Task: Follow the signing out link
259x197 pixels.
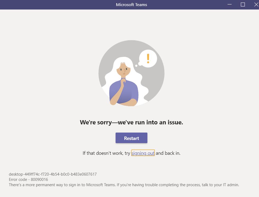Action: coord(143,153)
